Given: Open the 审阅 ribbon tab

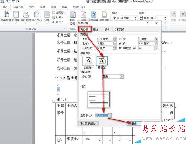Looking at the screenshot, I should tap(54, 7).
